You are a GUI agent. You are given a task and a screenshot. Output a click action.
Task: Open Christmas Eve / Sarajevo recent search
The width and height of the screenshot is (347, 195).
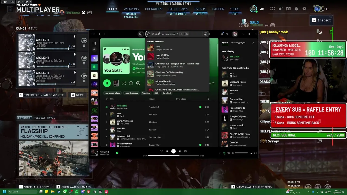point(178,65)
